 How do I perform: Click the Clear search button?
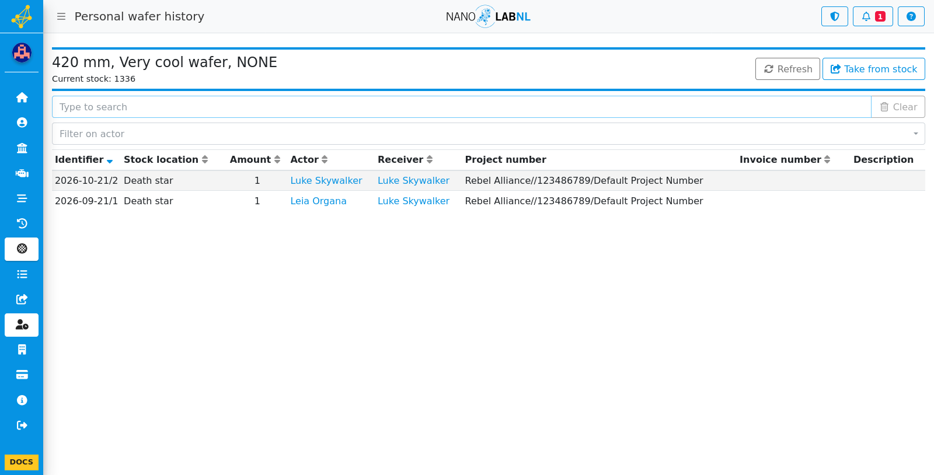pos(898,107)
